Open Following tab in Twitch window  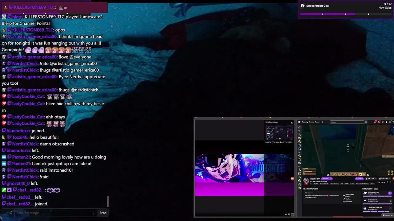tap(305, 122)
